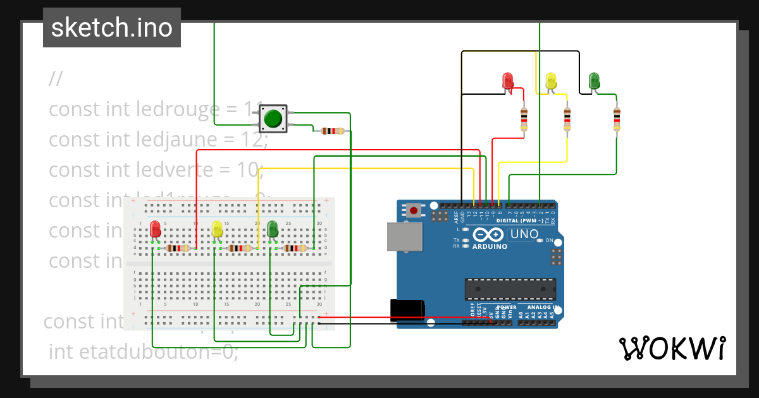The height and width of the screenshot is (398, 759).
Task: Toggle the L indicator LED
Action: point(465,229)
